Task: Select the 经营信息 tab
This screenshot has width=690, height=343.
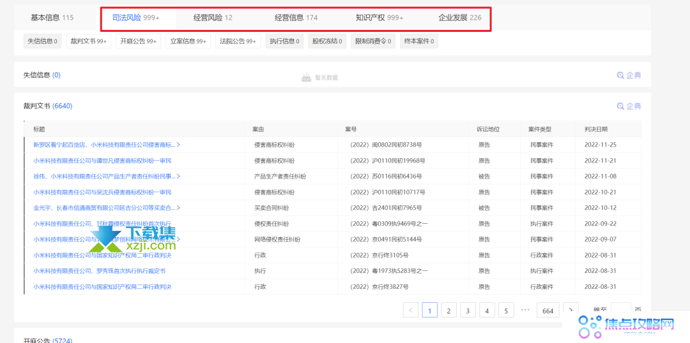Action: pos(296,18)
